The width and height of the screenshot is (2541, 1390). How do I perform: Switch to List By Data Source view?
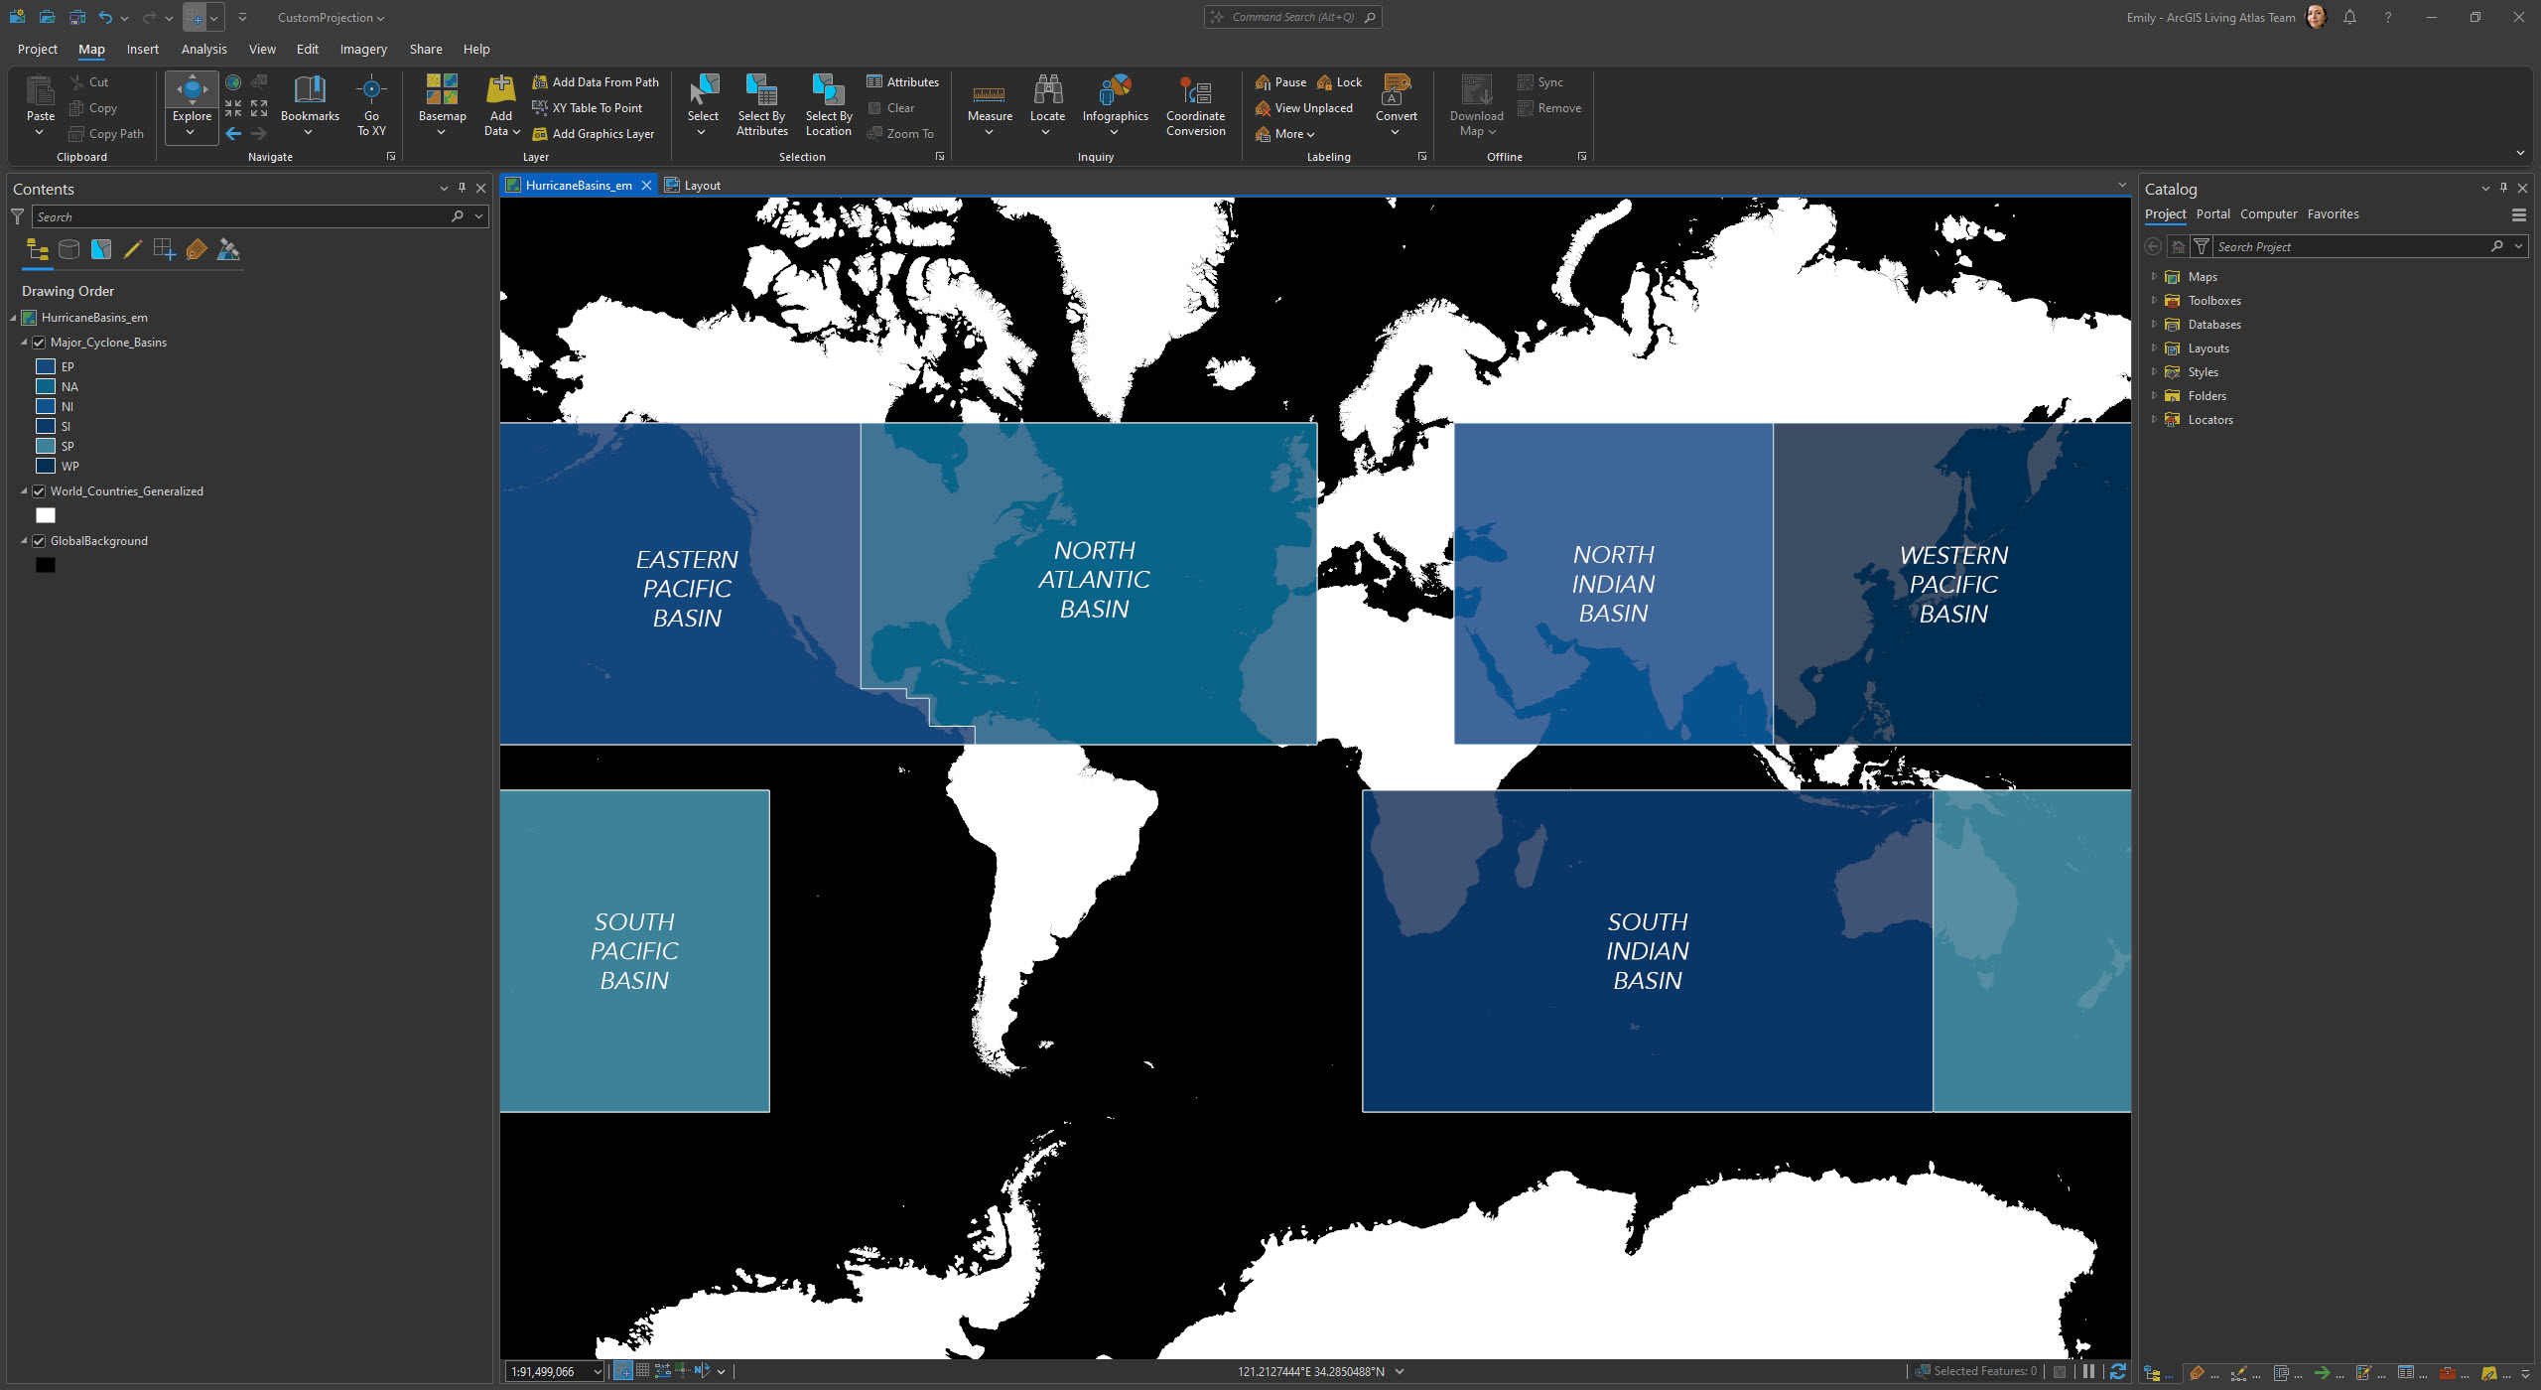(68, 250)
